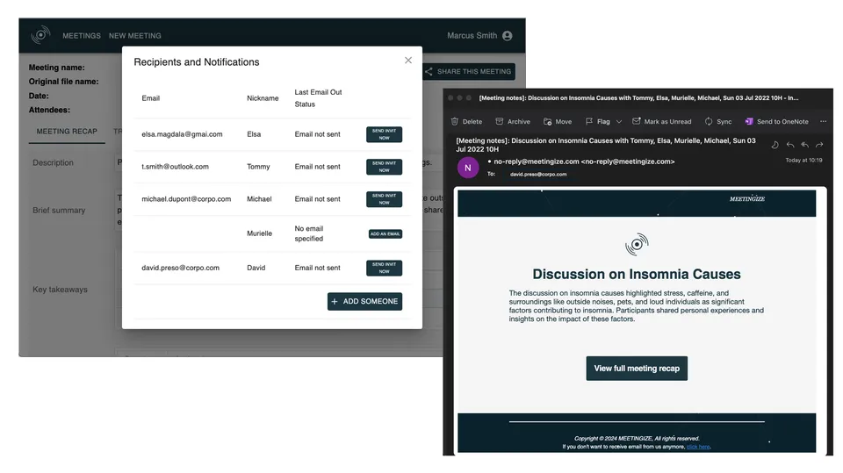
Task: Click the View full meeting recap button
Action: coord(637,369)
